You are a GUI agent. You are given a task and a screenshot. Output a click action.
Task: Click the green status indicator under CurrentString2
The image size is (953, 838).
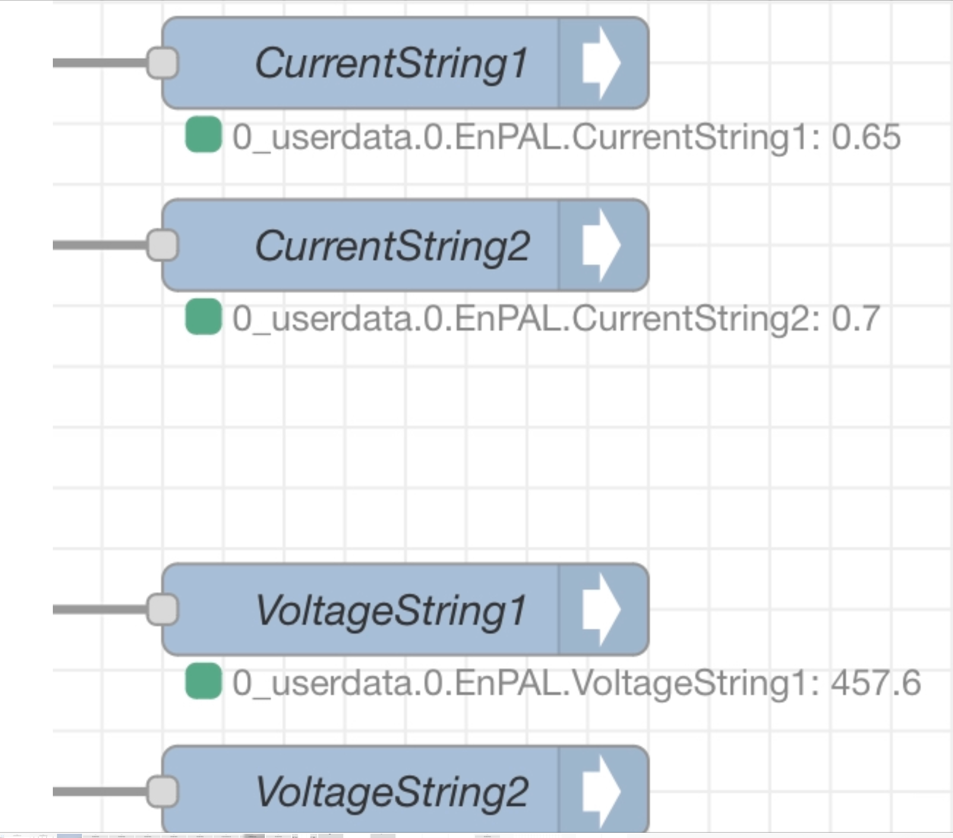click(x=203, y=317)
